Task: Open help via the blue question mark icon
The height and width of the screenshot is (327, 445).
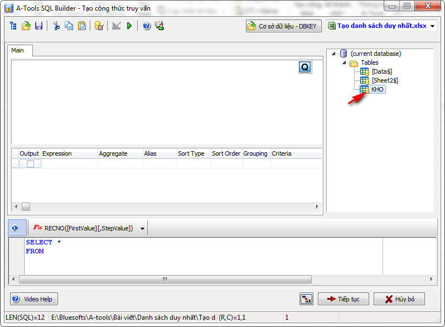Action: coord(147,26)
